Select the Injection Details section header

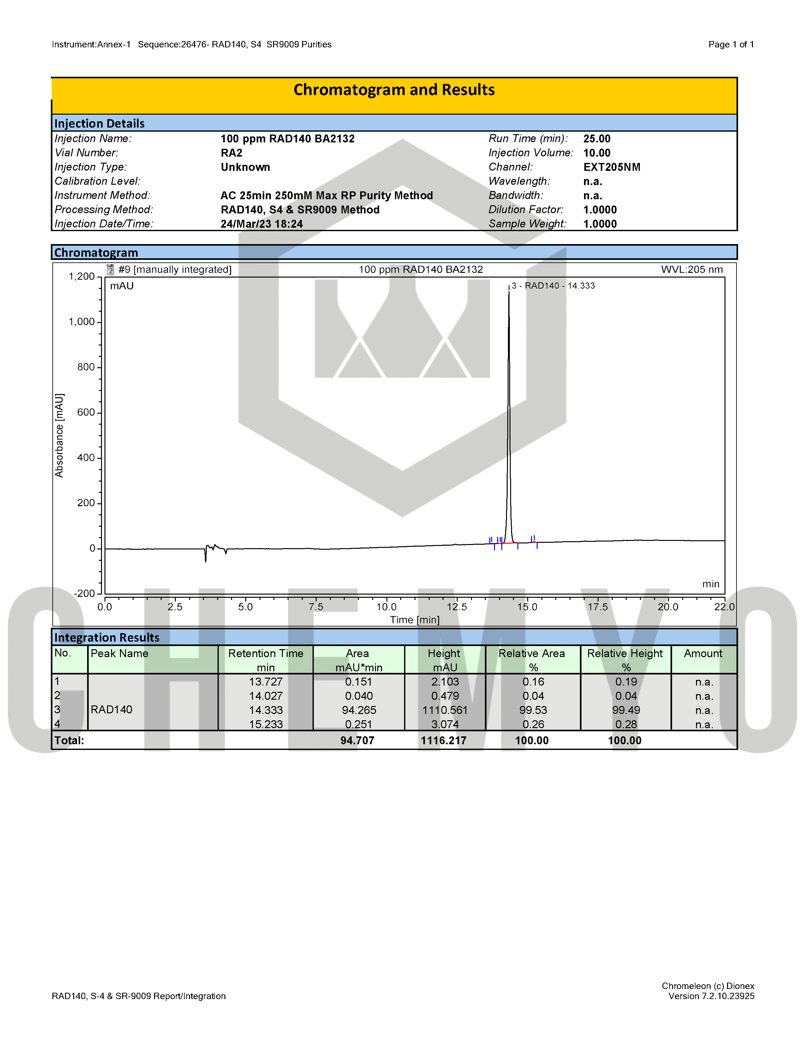(99, 123)
